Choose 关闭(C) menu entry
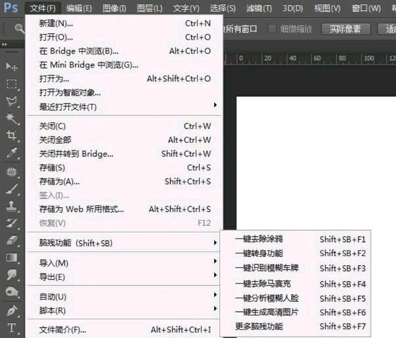396x338 pixels. click(x=124, y=126)
